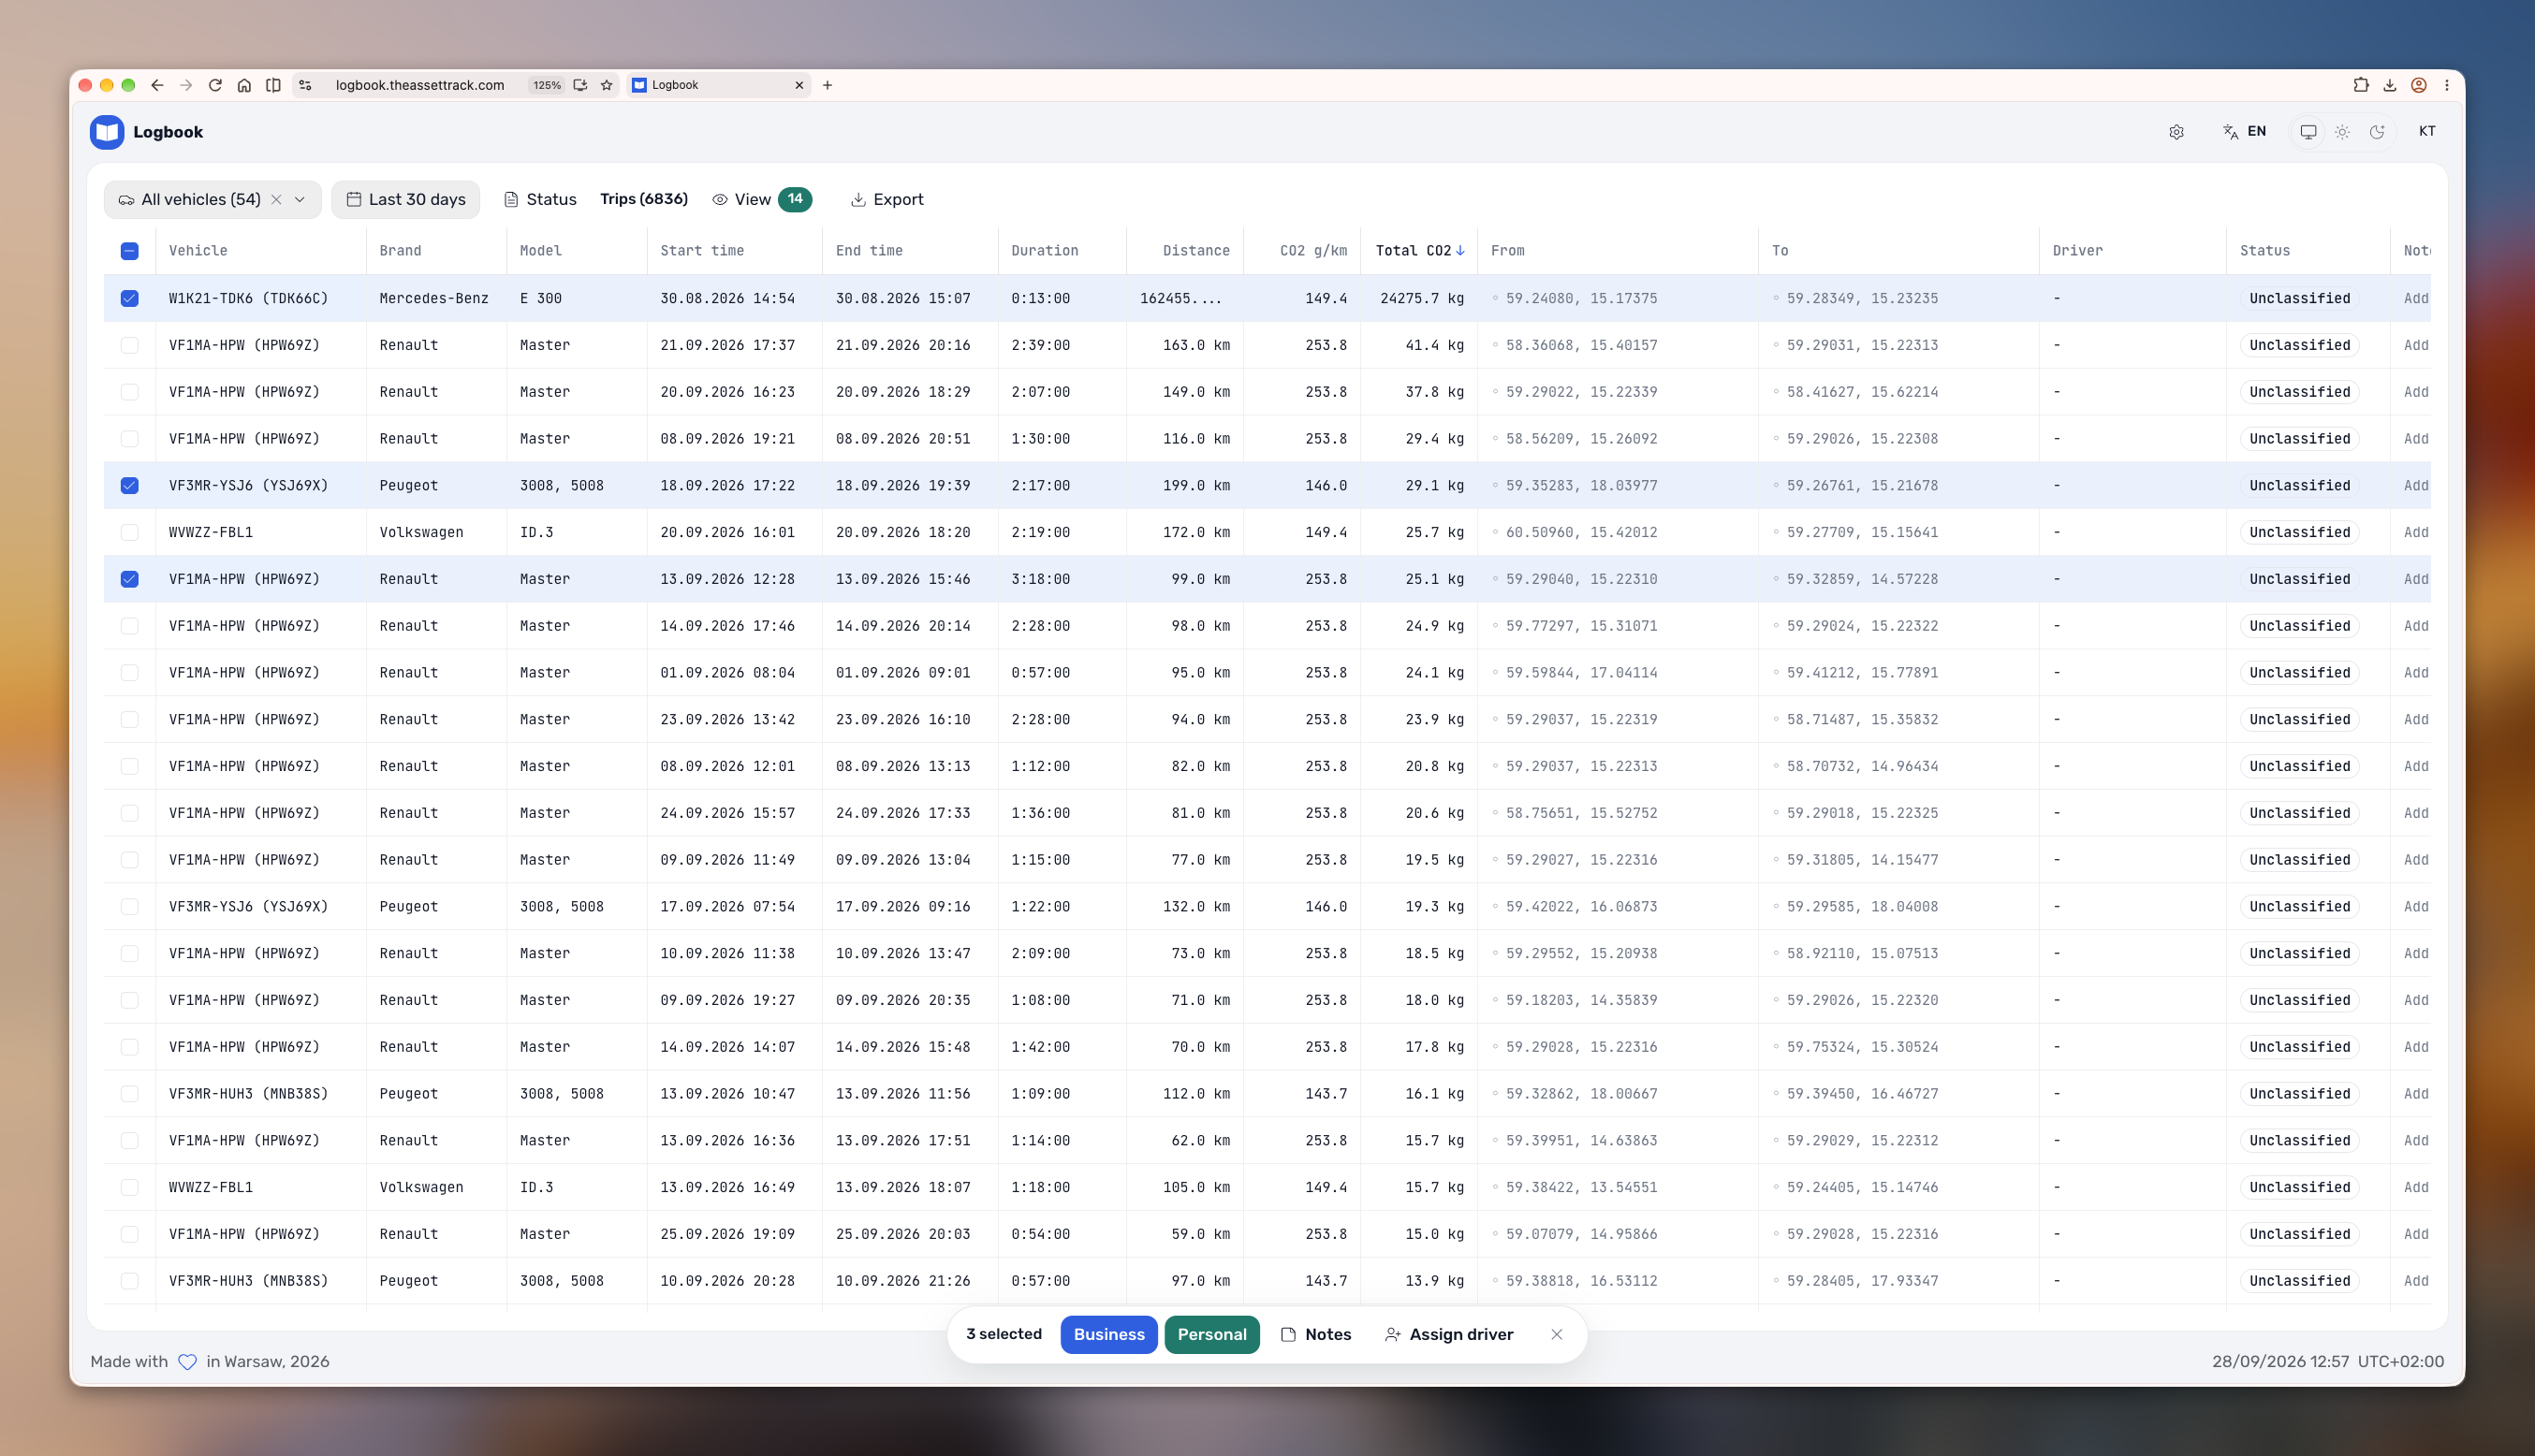
Task: Export trips with Export button
Action: click(x=887, y=200)
